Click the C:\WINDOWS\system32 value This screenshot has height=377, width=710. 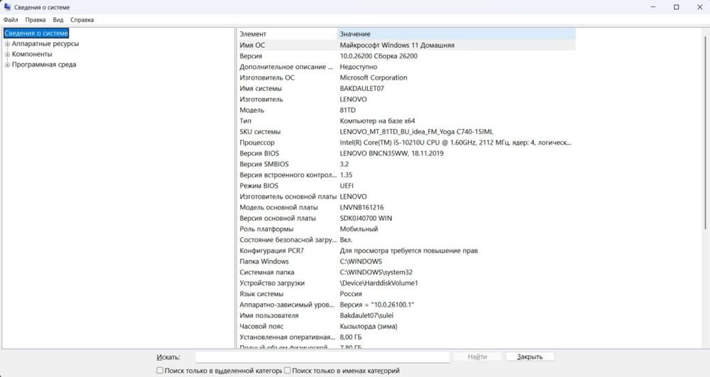click(x=376, y=273)
